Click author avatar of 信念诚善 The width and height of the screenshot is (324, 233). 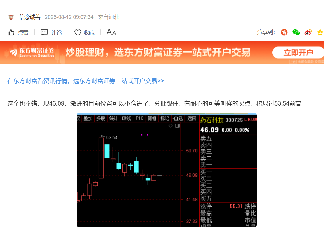(x=11, y=17)
